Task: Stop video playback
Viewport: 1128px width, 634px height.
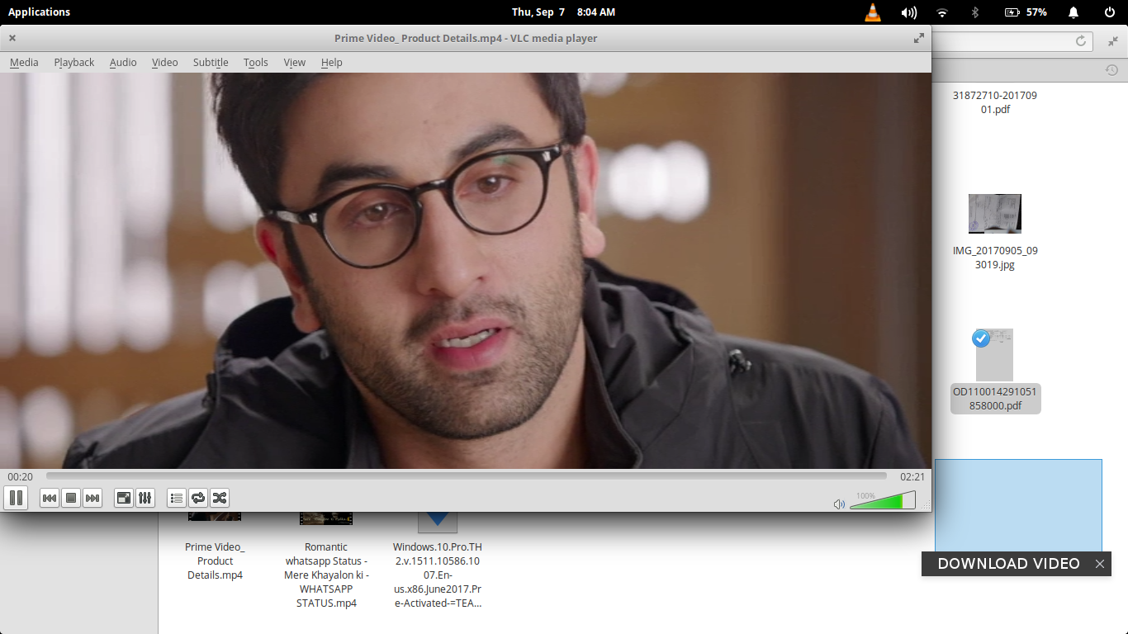Action: pos(71,498)
